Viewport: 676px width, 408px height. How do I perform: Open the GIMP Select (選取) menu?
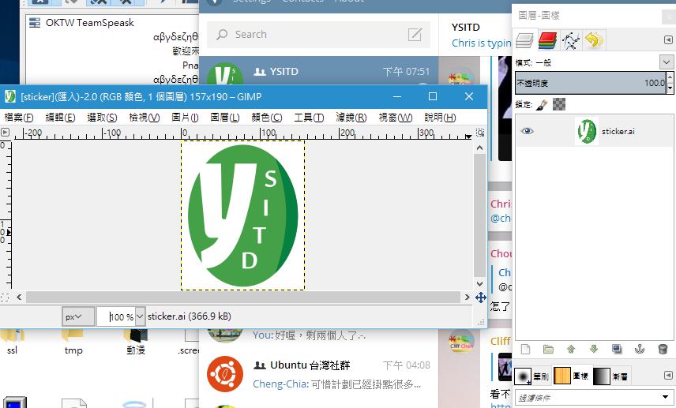pos(102,117)
